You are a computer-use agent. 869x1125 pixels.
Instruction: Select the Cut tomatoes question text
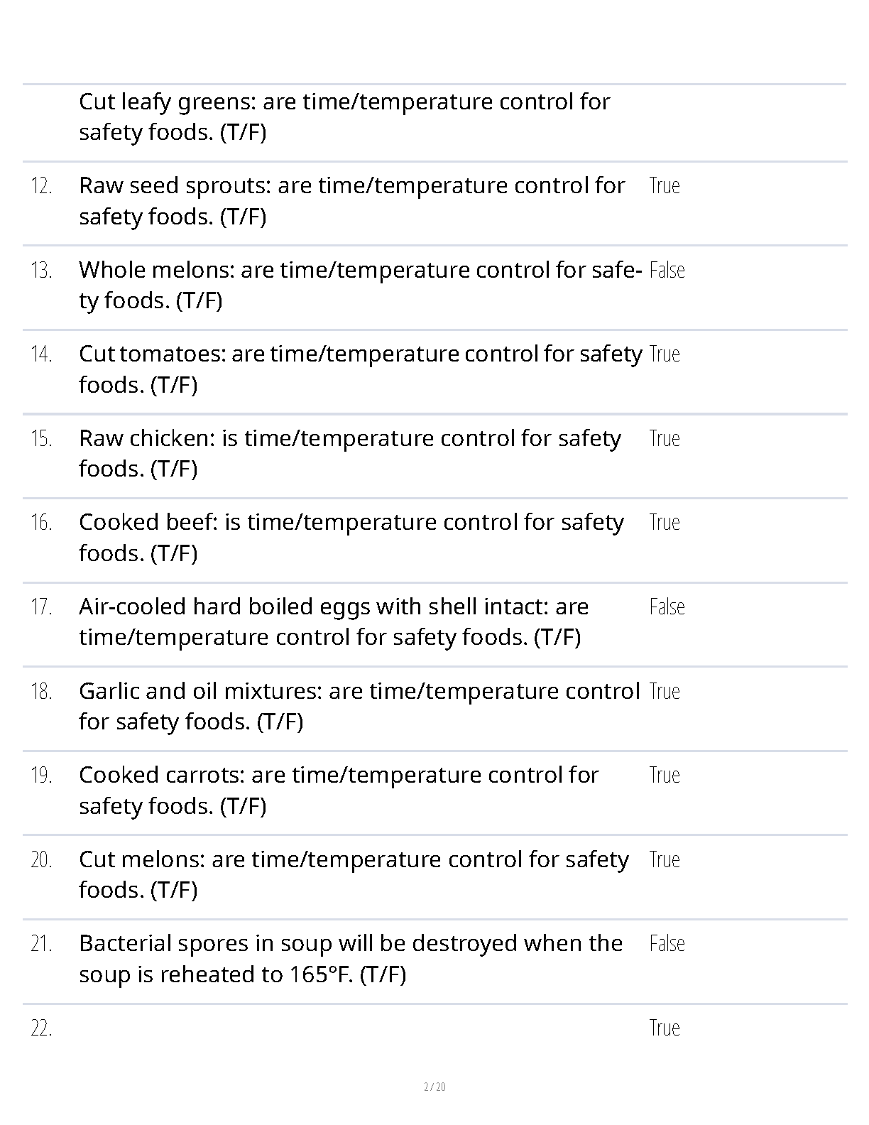click(360, 369)
